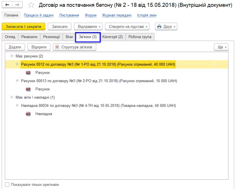
Task: Click the back navigation arrow
Action: coord(7,5)
